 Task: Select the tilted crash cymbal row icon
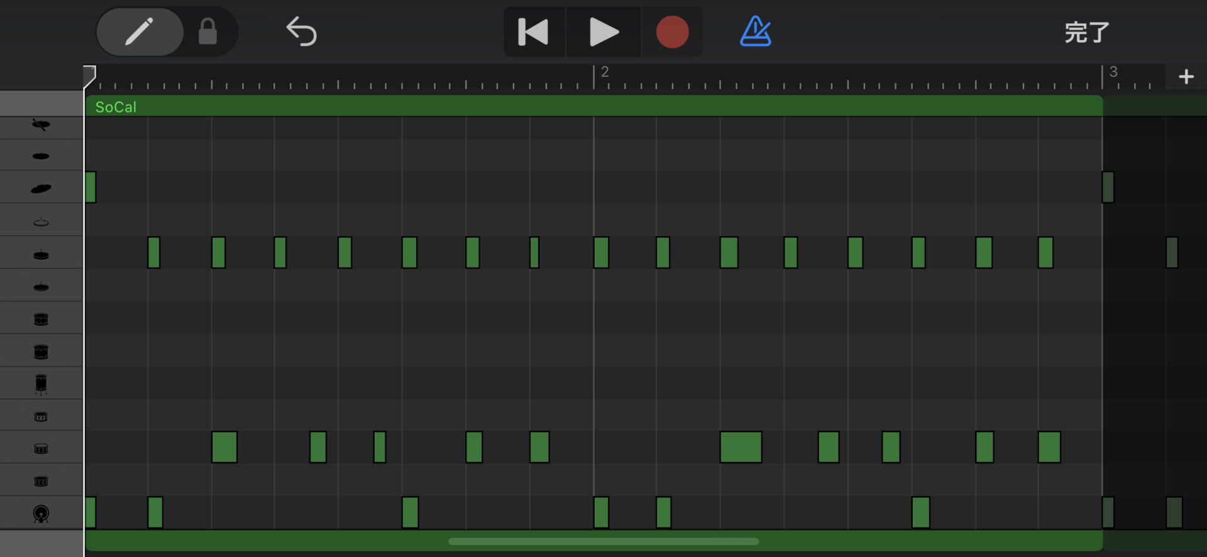41,188
